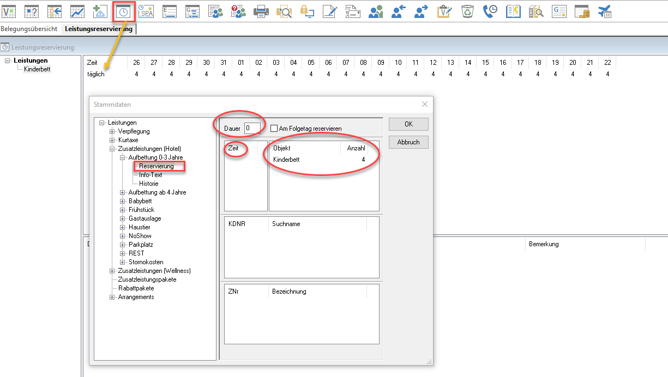
Task: Open the SPA schedule icon
Action: [146, 11]
